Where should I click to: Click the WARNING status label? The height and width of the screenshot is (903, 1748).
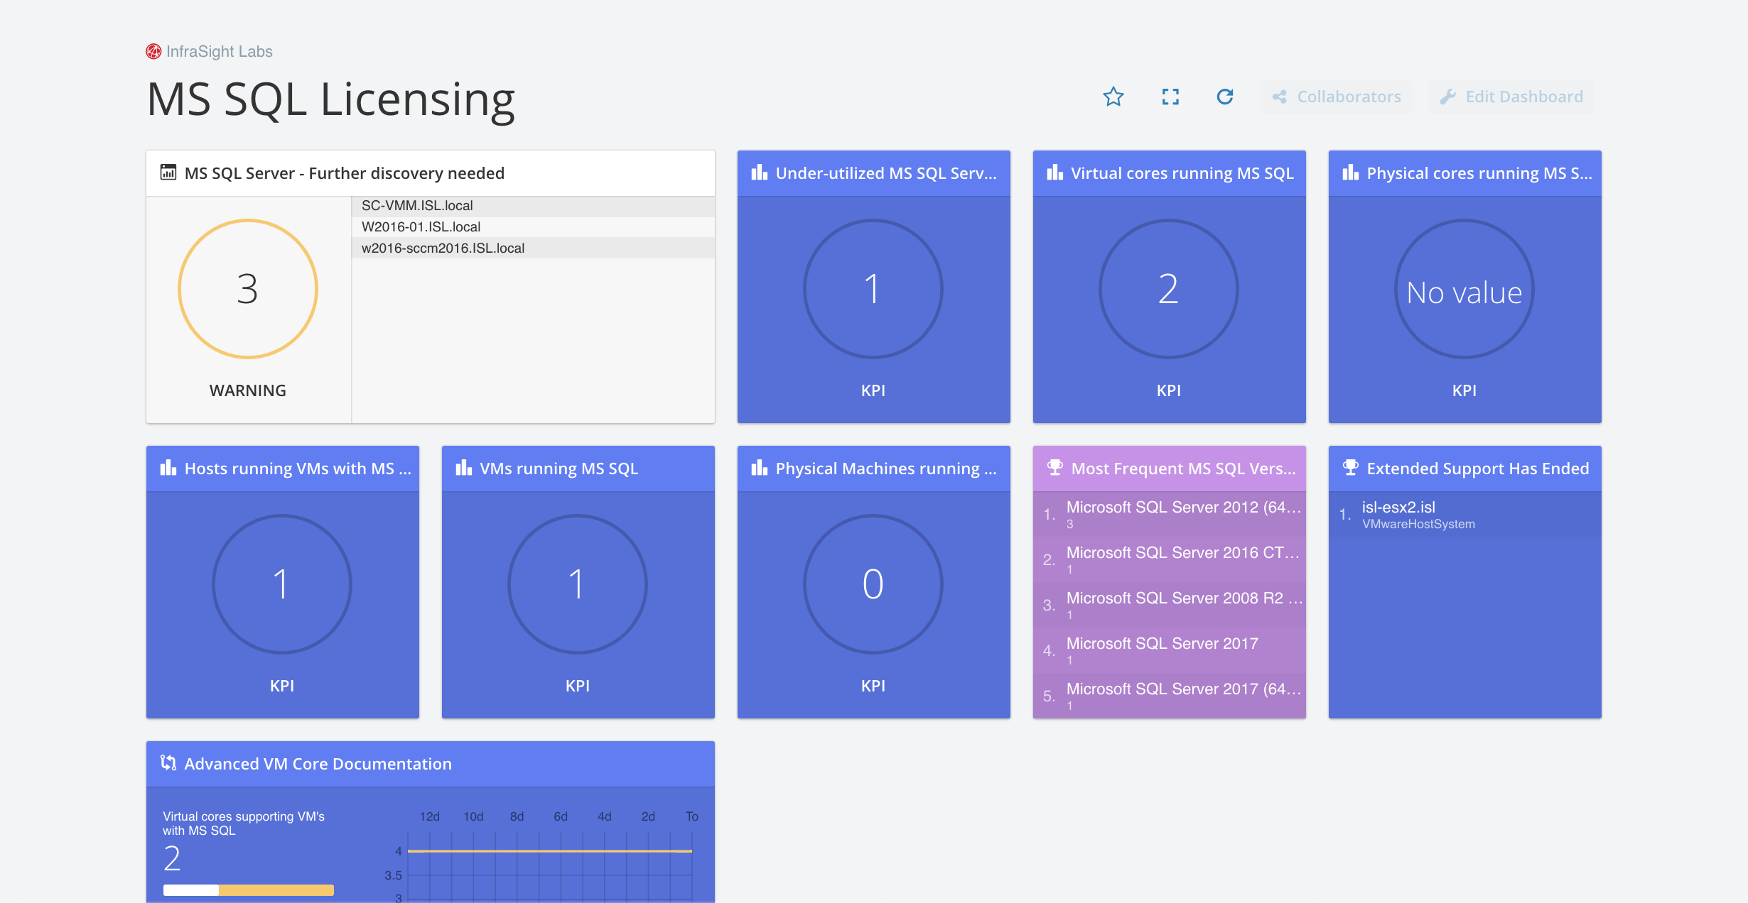(x=248, y=390)
